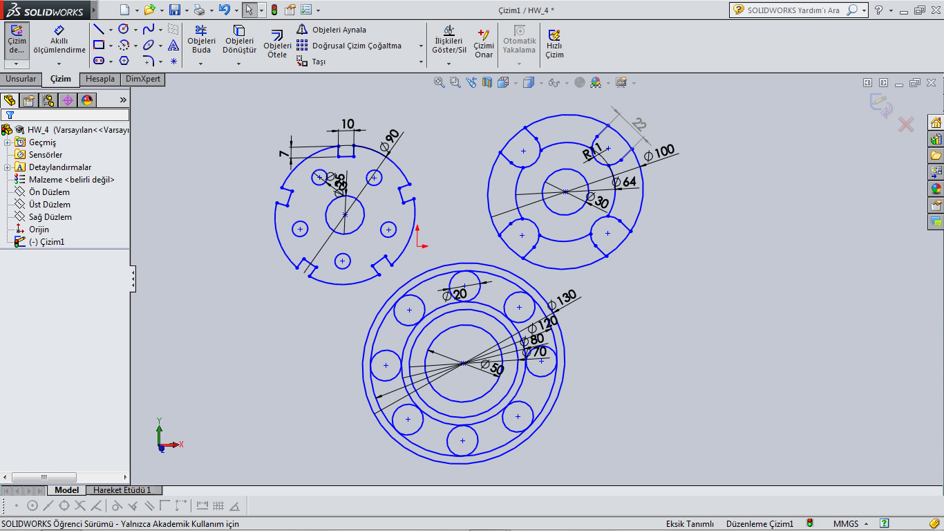Image resolution: width=944 pixels, height=531 pixels.
Task: Switch to the Hesapla tab
Action: [100, 80]
